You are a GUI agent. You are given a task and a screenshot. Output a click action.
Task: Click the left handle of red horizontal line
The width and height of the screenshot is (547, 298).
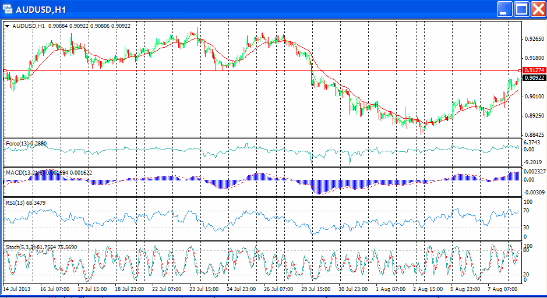coord(5,71)
